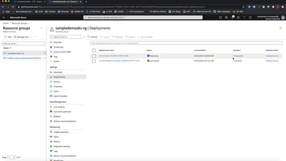Click the Logs icon under Monitoring
The image size is (286, 161).
coord(51,151)
